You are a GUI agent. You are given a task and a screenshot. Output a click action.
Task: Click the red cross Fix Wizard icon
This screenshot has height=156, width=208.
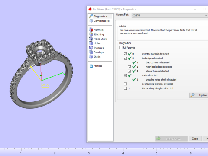(90, 9)
